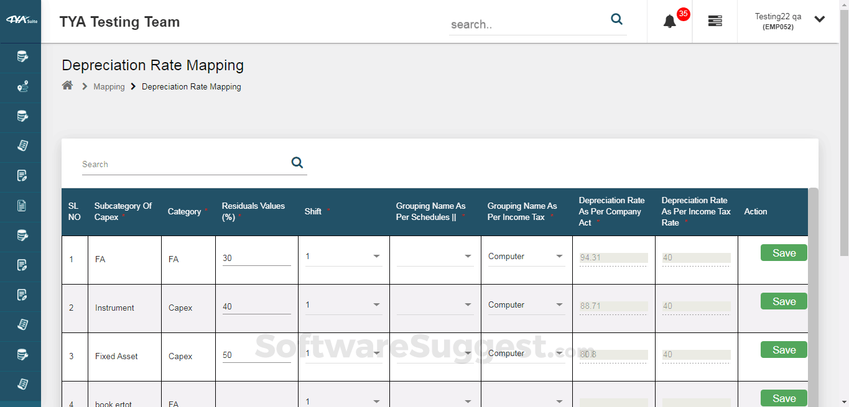The height and width of the screenshot is (407, 849).
Task: Click the topmost database icon in the sidebar
Action: coord(21,57)
